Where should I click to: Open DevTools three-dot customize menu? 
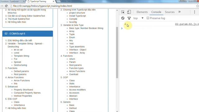pos(194,12)
